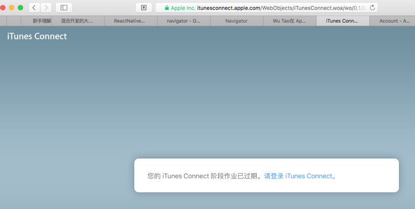This screenshot has width=415, height=209.
Task: Go forward with the Safari forward arrow
Action: click(46, 8)
